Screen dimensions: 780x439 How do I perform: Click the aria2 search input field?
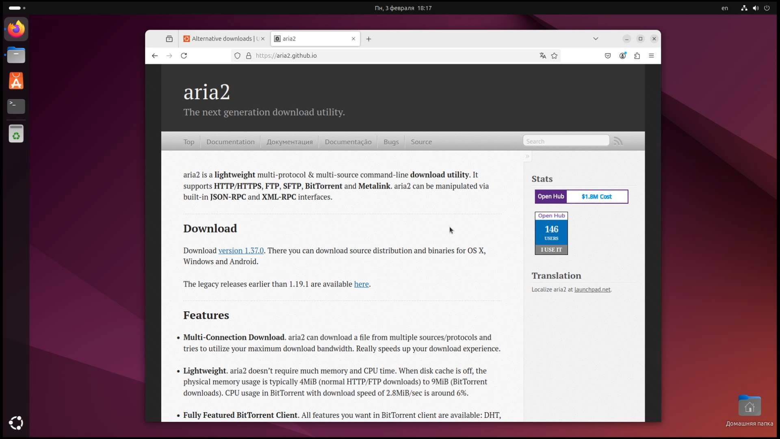(x=566, y=141)
